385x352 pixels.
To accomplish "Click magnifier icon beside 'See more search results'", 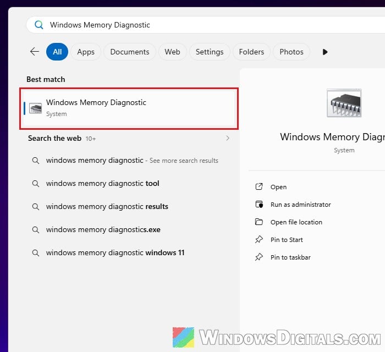I will click(36, 161).
